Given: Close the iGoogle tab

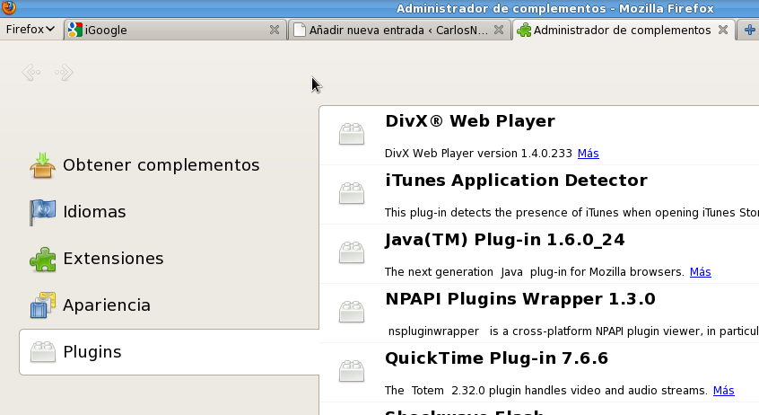Looking at the screenshot, I should [275, 30].
